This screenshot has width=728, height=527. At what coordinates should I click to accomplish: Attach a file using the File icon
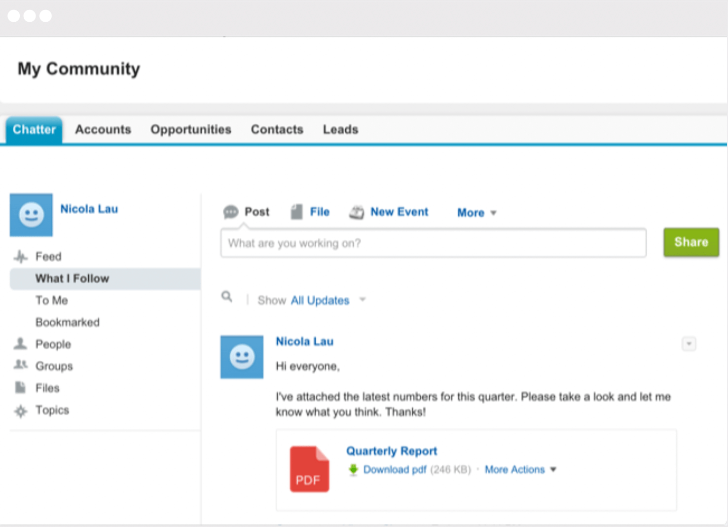click(x=295, y=211)
